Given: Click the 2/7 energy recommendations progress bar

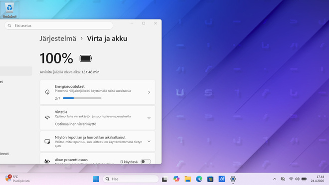Looking at the screenshot, I should [x=82, y=98].
